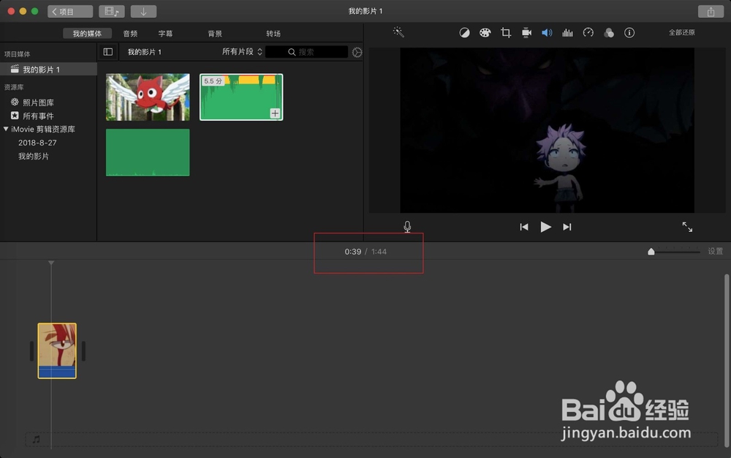This screenshot has height=458, width=731.
Task: Go back to 项目 projects view
Action: tap(70, 12)
